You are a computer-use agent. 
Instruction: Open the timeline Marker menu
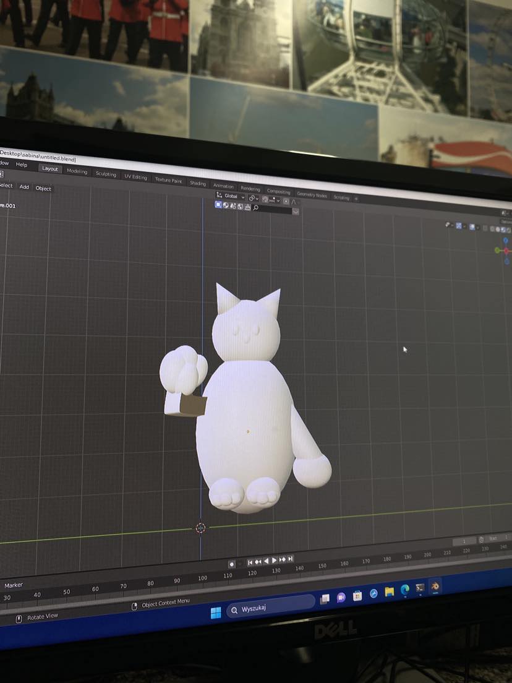pos(14,585)
